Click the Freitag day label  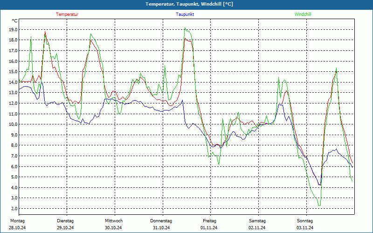(x=209, y=221)
